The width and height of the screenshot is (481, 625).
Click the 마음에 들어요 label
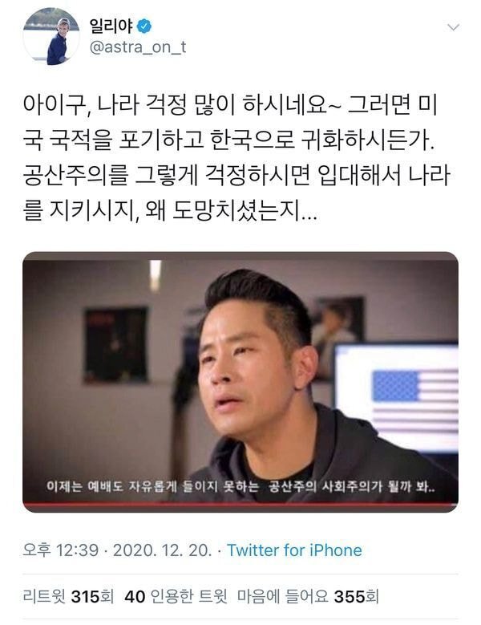pyautogui.click(x=283, y=597)
